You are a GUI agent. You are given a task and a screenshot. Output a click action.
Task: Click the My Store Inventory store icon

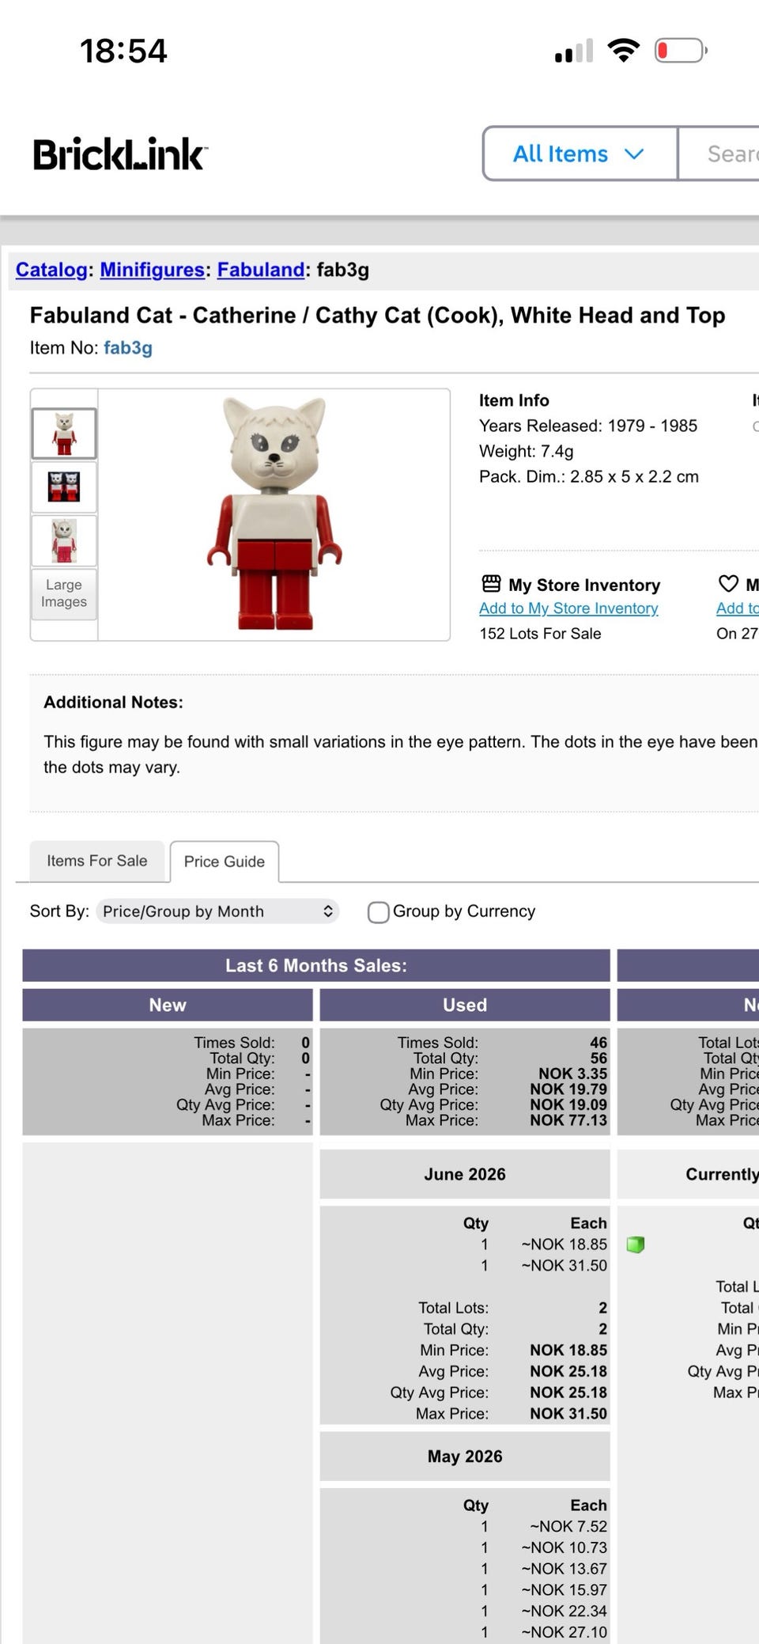[492, 584]
